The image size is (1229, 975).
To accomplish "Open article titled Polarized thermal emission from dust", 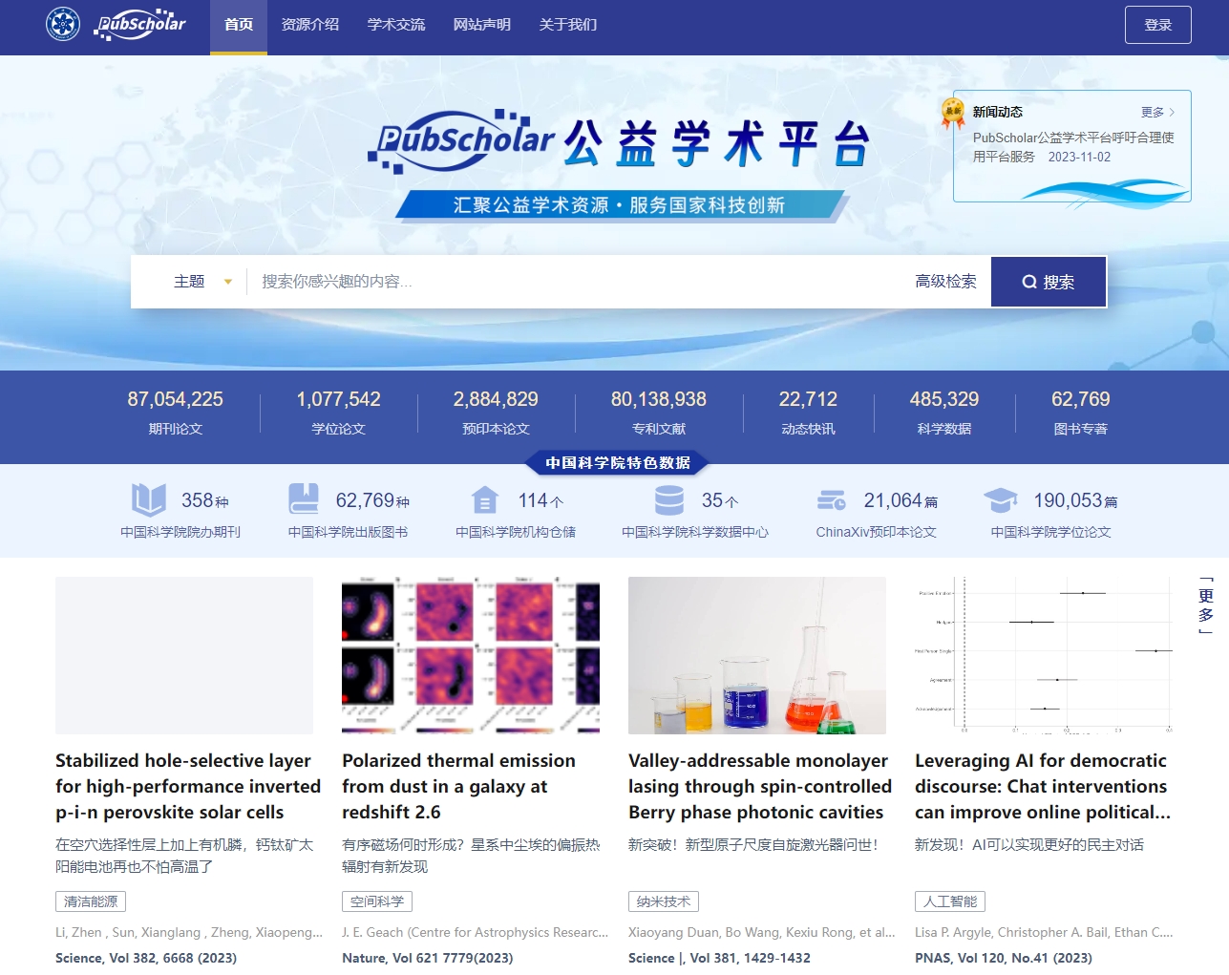I will point(459,786).
